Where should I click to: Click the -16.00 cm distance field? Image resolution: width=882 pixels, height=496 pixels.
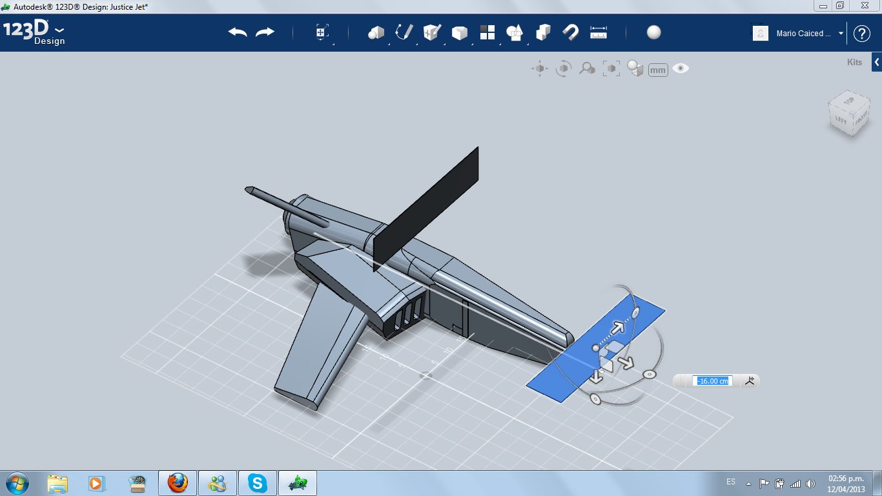click(x=712, y=381)
